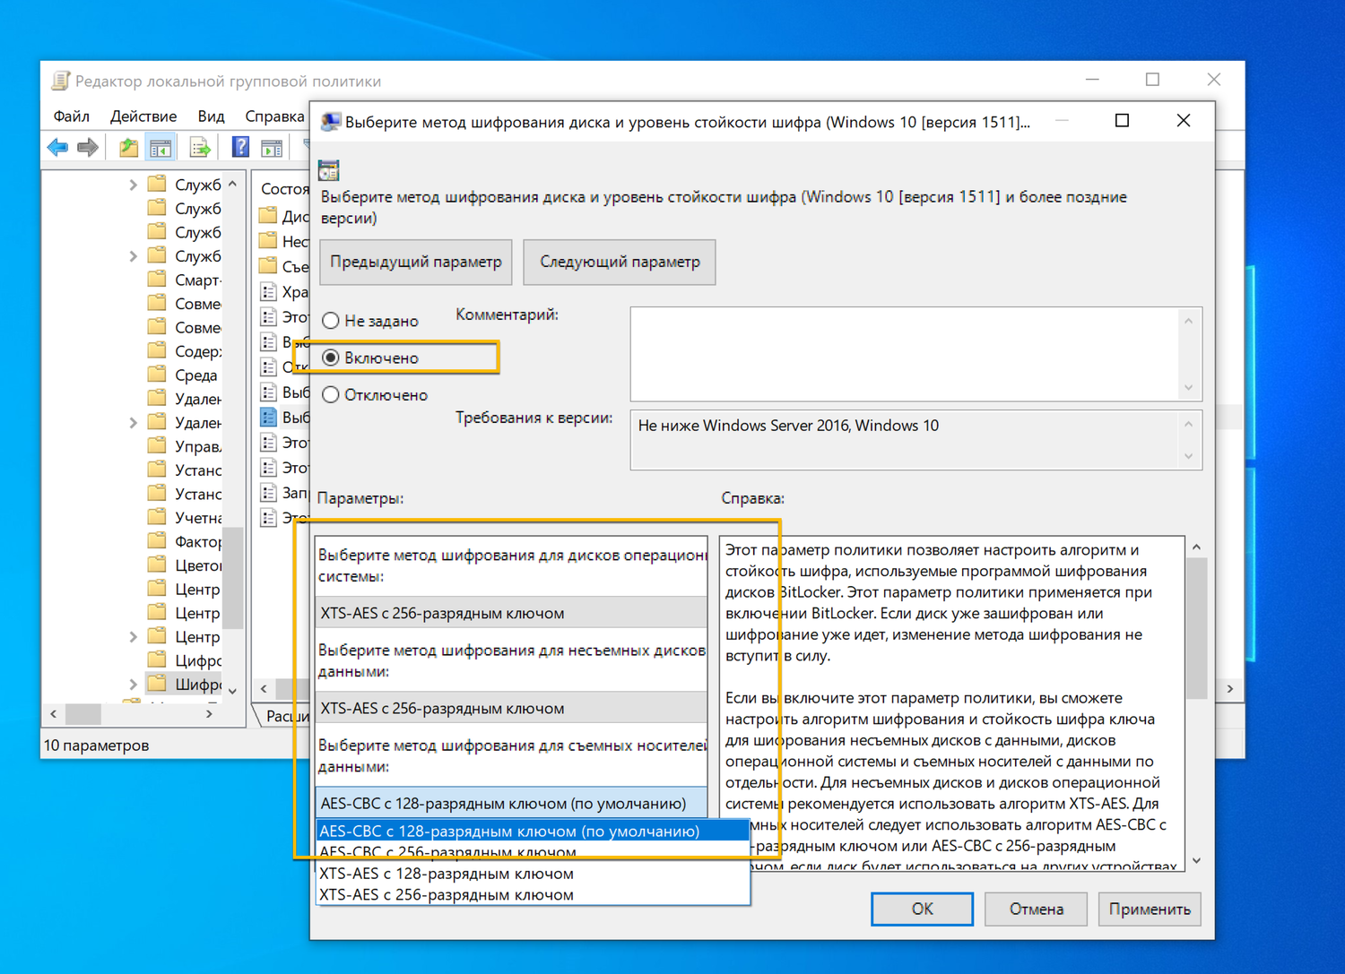The image size is (1345, 974).
Task: Go to Следующий параметр
Action: [620, 262]
